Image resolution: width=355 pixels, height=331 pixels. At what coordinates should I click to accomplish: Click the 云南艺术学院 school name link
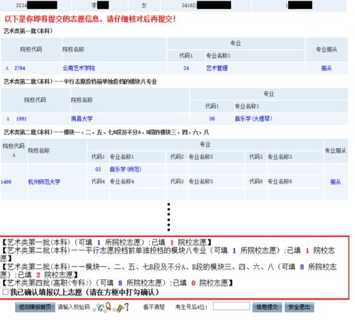pyautogui.click(x=78, y=68)
